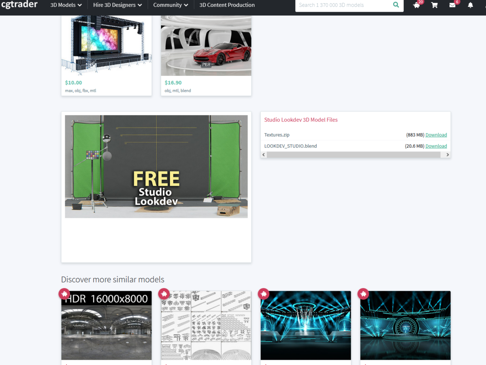Expand the Hire 3D Designers dropdown

point(117,5)
